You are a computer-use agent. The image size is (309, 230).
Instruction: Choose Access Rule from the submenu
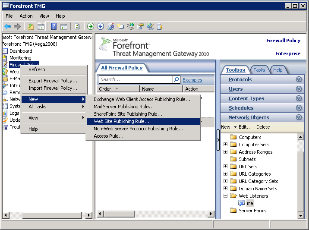tap(108, 136)
